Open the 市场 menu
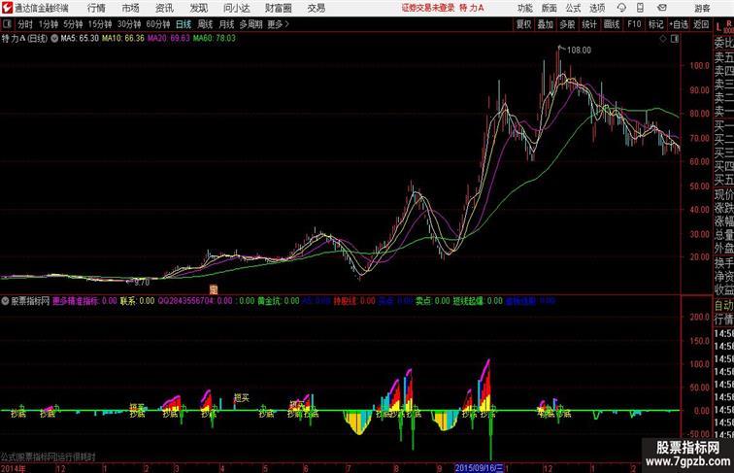The height and width of the screenshot is (473, 734). pyautogui.click(x=131, y=8)
